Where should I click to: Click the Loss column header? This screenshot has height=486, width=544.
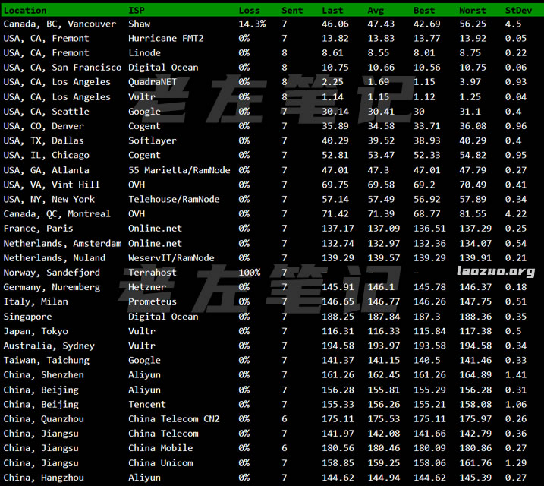coord(249,11)
